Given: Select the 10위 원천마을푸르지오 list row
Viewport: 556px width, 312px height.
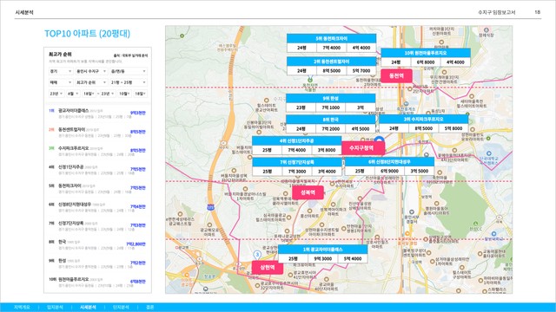Looking at the screenshot, I should coord(97,283).
